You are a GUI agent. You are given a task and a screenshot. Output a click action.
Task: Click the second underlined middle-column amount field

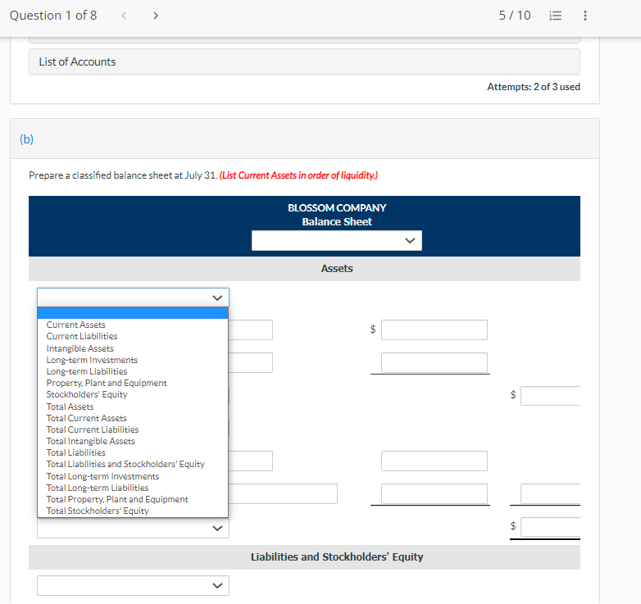434,362
